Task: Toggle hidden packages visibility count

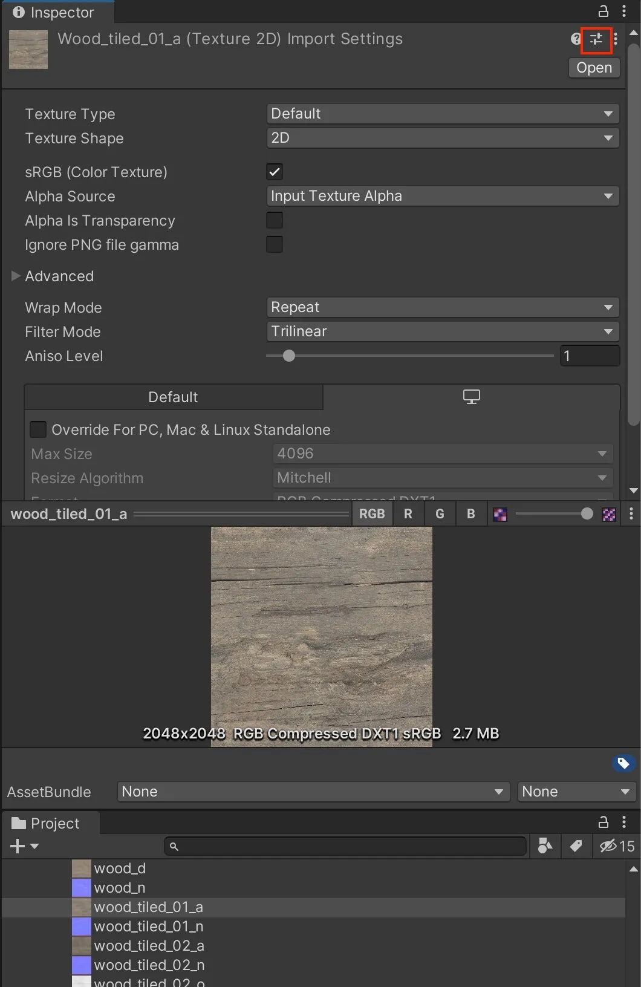Action: tap(617, 846)
